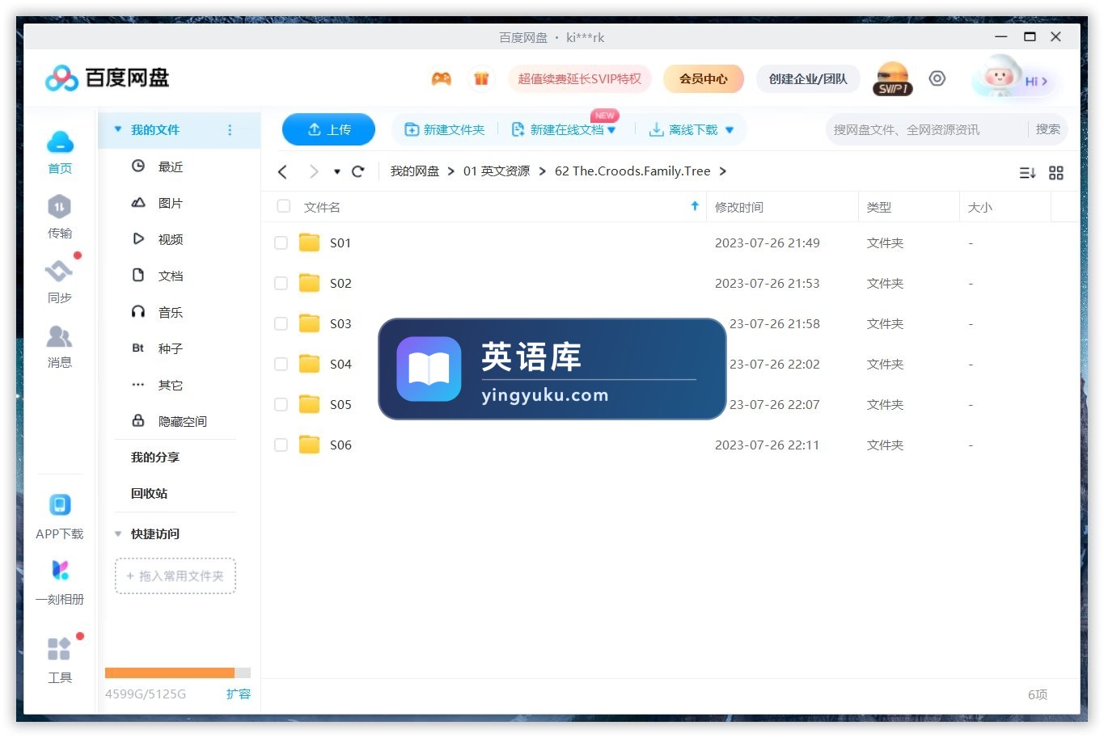Click the 搜索 search button
Viewport: 1104px width, 738px height.
point(1047,129)
